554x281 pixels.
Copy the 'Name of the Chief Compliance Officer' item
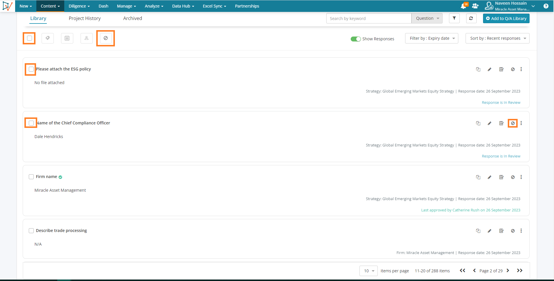click(x=478, y=123)
